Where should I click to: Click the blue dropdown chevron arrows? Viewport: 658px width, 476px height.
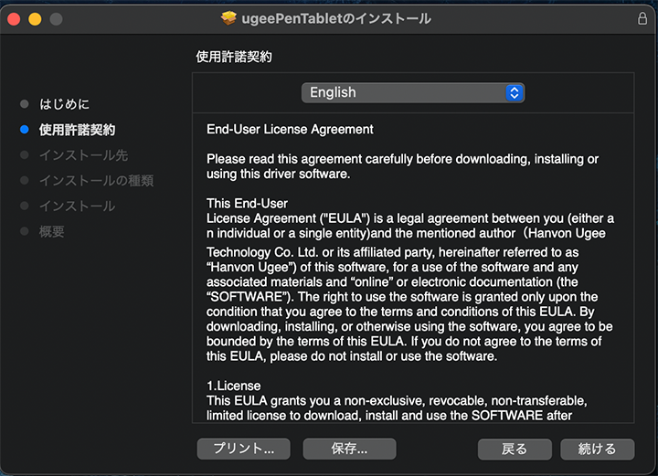click(514, 92)
